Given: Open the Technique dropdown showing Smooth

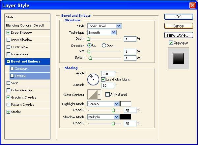Looking at the screenshot, I should point(102,32).
